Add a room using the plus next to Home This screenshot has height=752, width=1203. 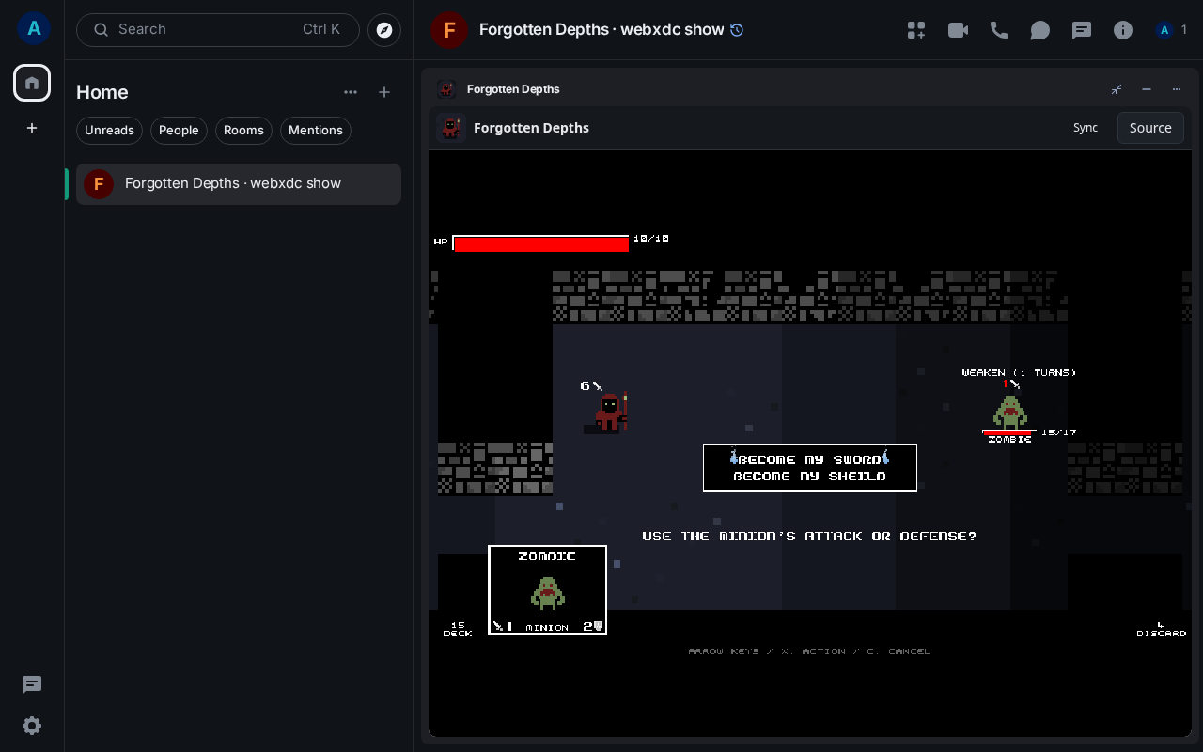(x=384, y=92)
